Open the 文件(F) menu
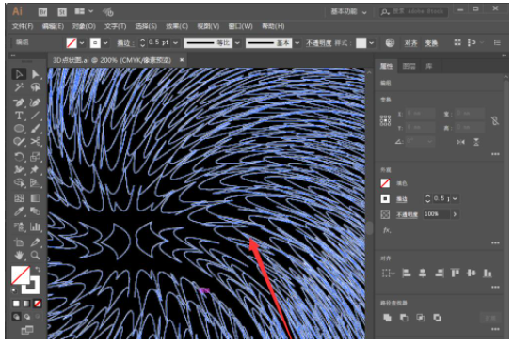The image size is (513, 344). click(23, 26)
